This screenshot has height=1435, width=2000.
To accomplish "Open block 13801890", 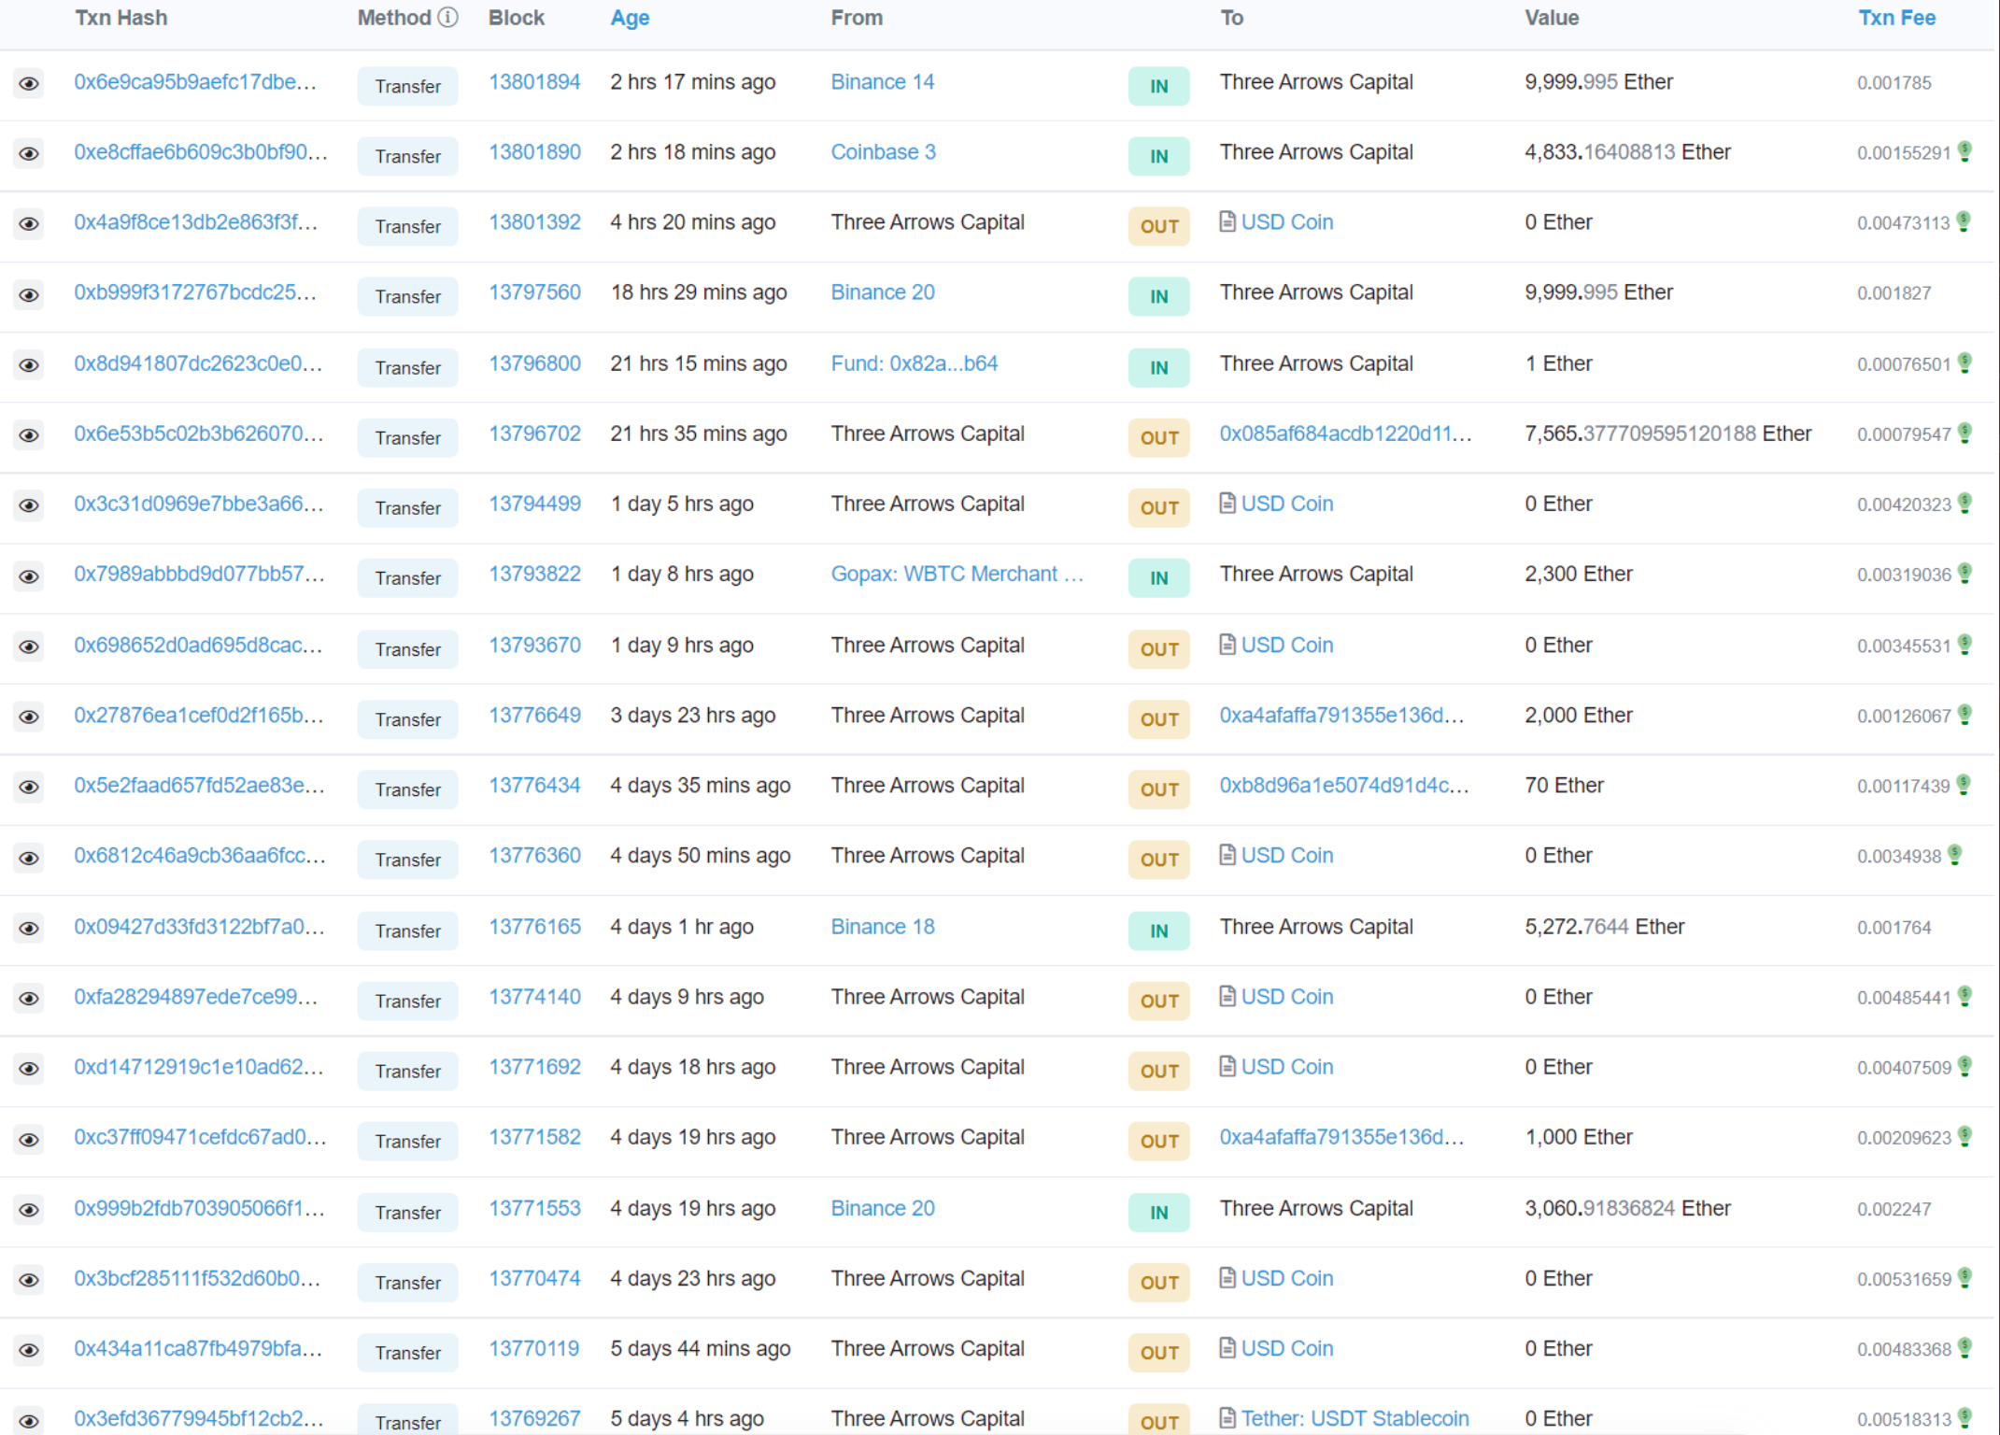I will pos(534,152).
